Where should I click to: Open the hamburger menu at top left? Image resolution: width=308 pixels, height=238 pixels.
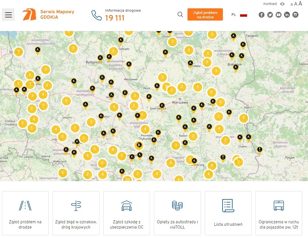pyautogui.click(x=8, y=15)
